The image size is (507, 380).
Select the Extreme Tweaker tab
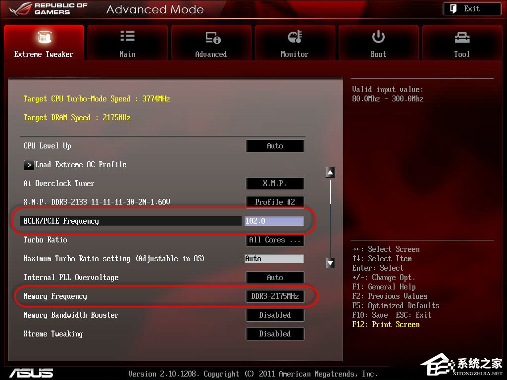[44, 43]
